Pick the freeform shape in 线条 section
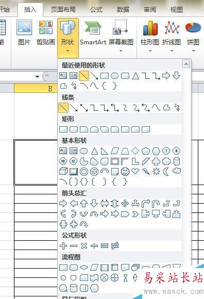 166,108
